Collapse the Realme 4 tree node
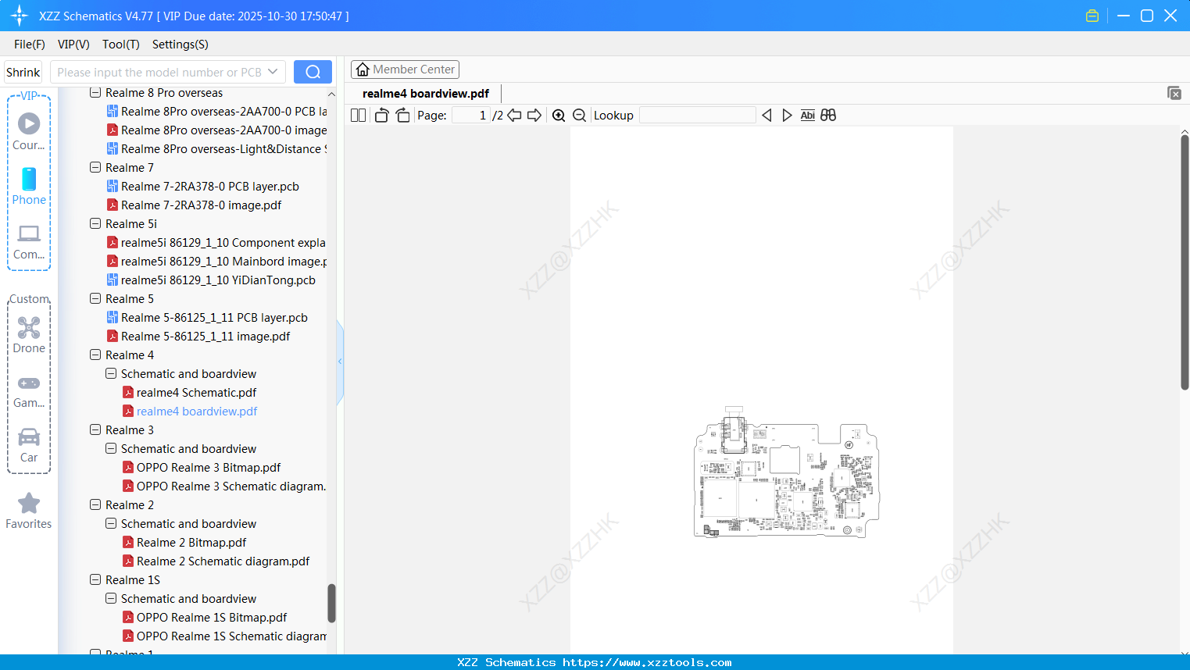1190x670 pixels. coord(95,355)
